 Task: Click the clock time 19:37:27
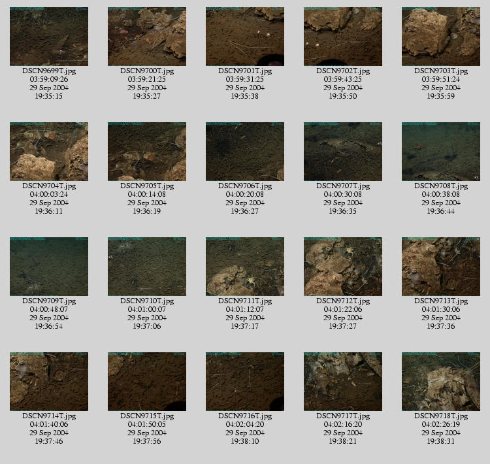tap(343, 326)
